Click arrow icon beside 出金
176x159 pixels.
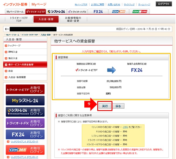click(6, 71)
